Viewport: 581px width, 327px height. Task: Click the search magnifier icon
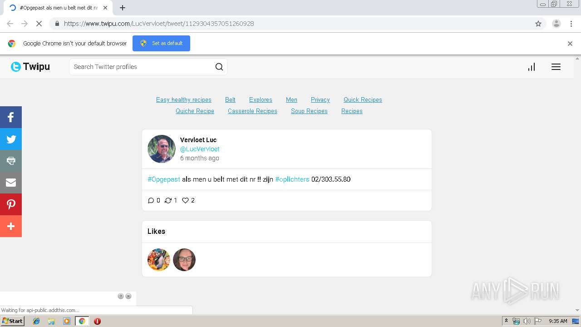point(219,67)
